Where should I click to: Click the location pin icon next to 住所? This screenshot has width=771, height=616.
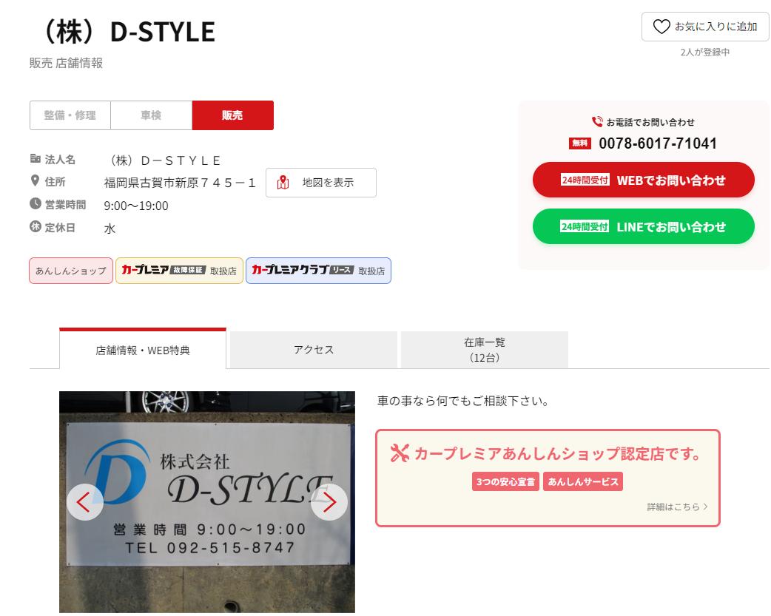click(x=35, y=180)
